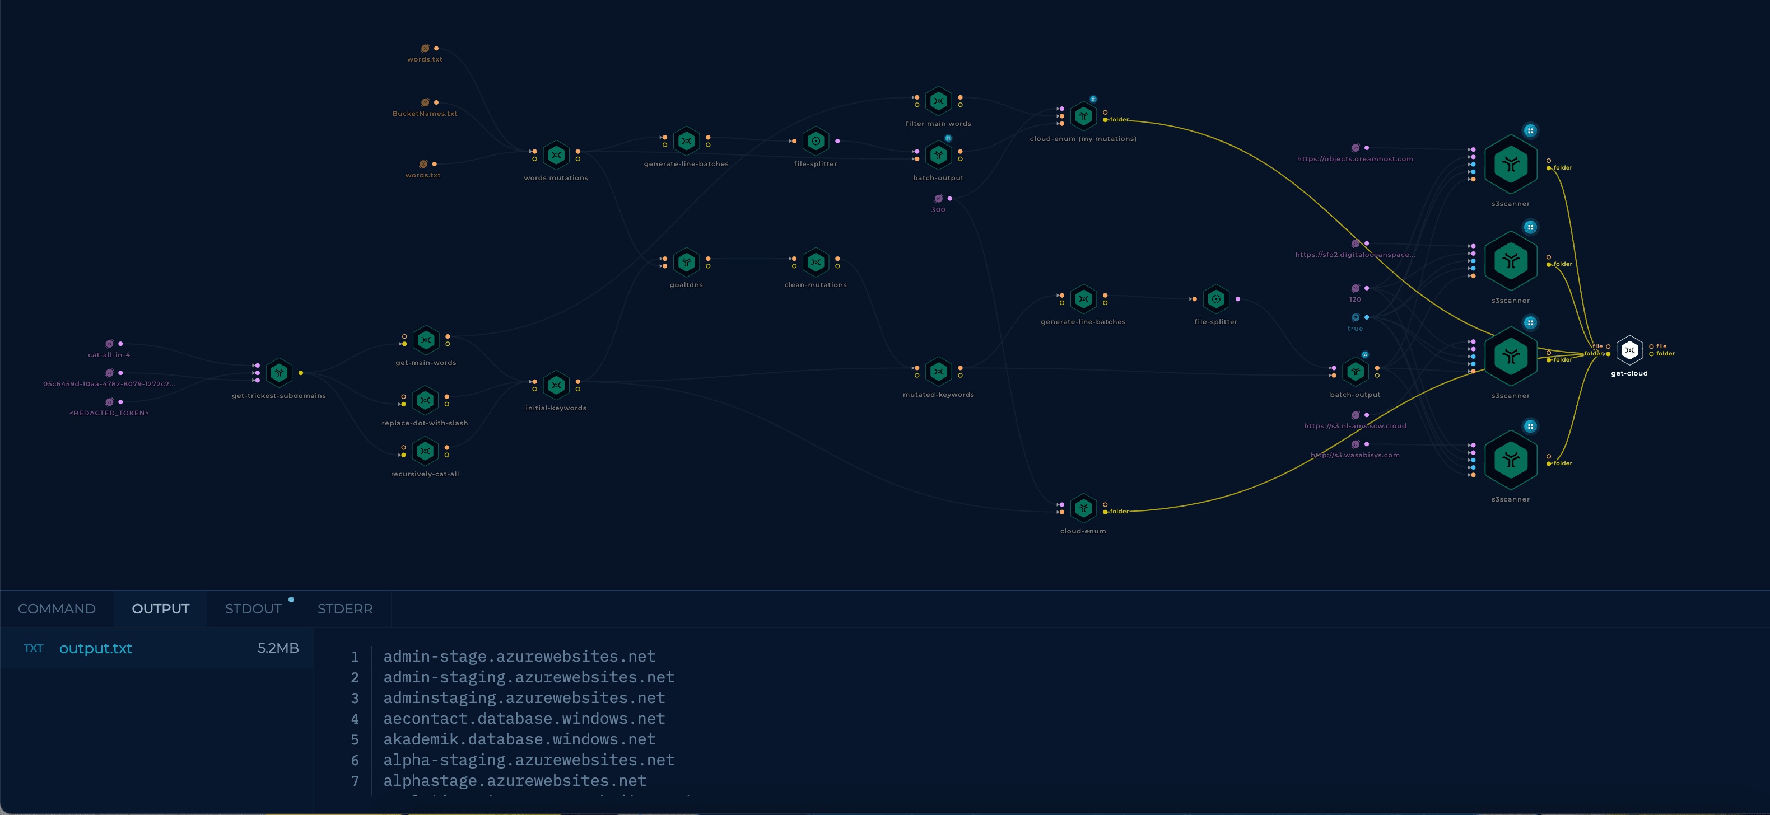Click the topmost words.txt input node

(x=425, y=48)
